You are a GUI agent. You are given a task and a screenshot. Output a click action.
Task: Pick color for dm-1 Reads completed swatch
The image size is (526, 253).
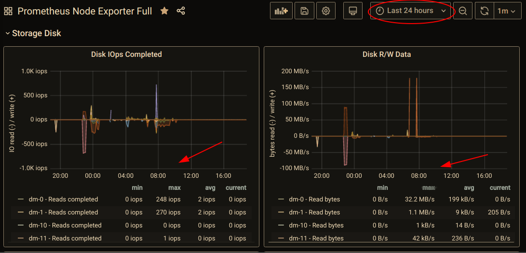pyautogui.click(x=21, y=213)
